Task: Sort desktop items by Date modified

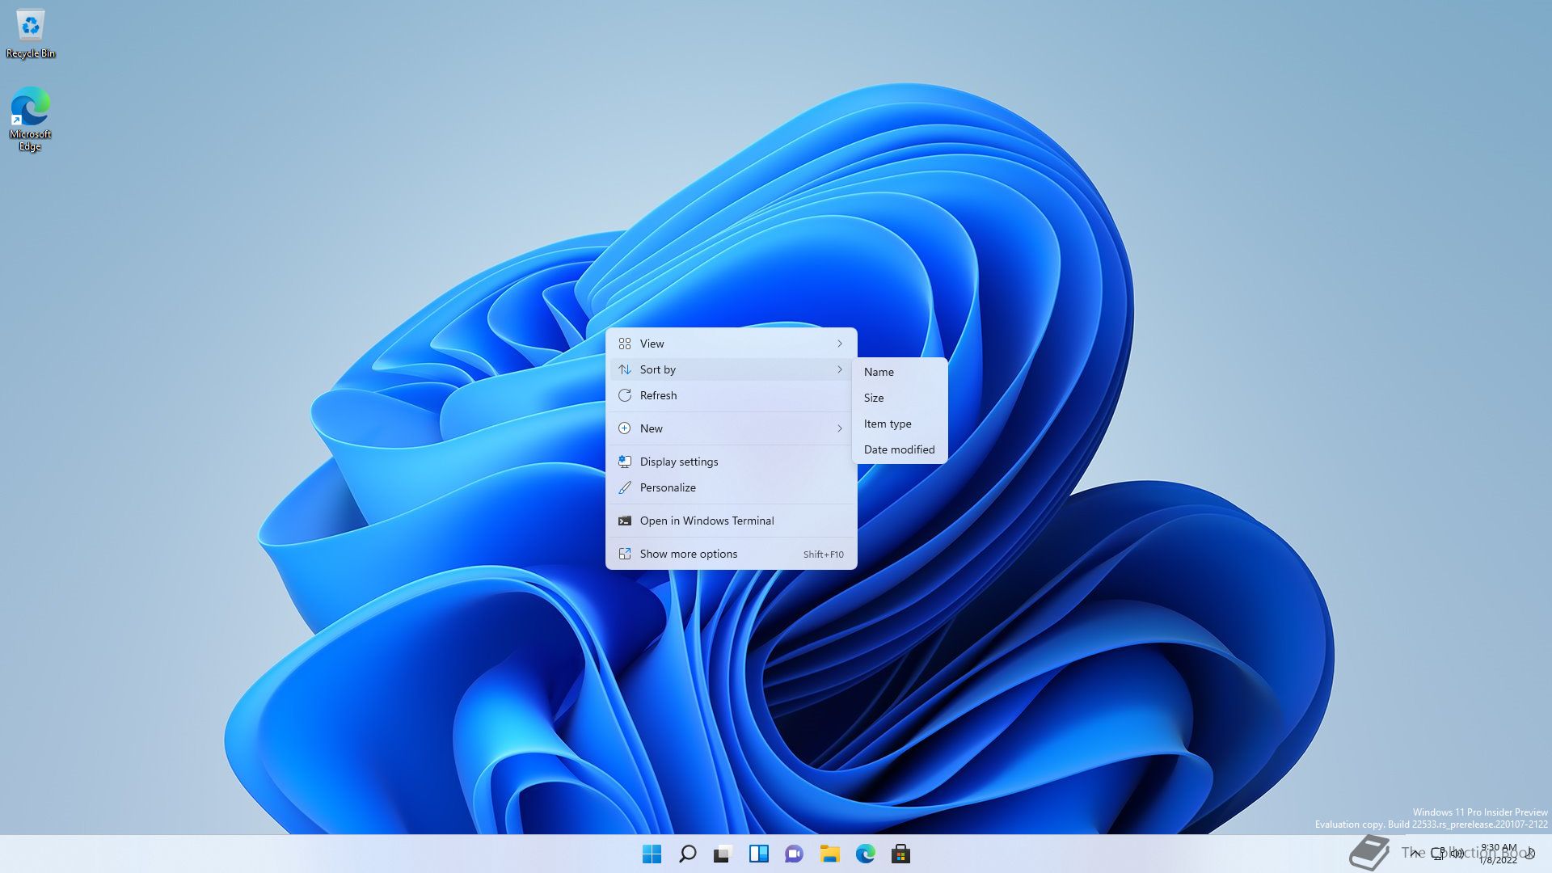Action: click(900, 449)
